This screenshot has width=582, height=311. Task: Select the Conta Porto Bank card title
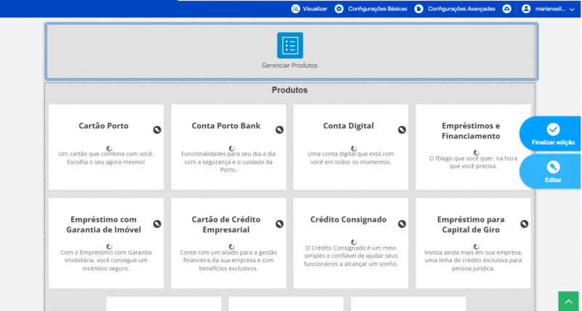coord(226,125)
